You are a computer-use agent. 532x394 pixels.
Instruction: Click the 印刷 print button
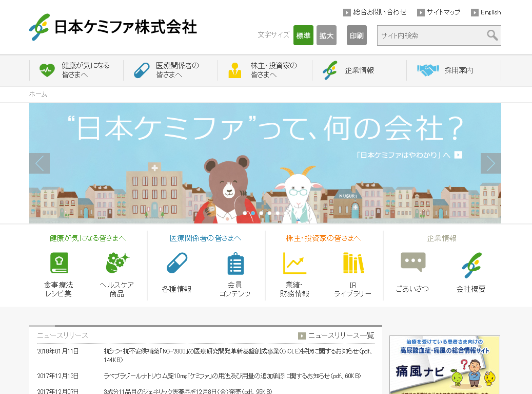pos(357,35)
